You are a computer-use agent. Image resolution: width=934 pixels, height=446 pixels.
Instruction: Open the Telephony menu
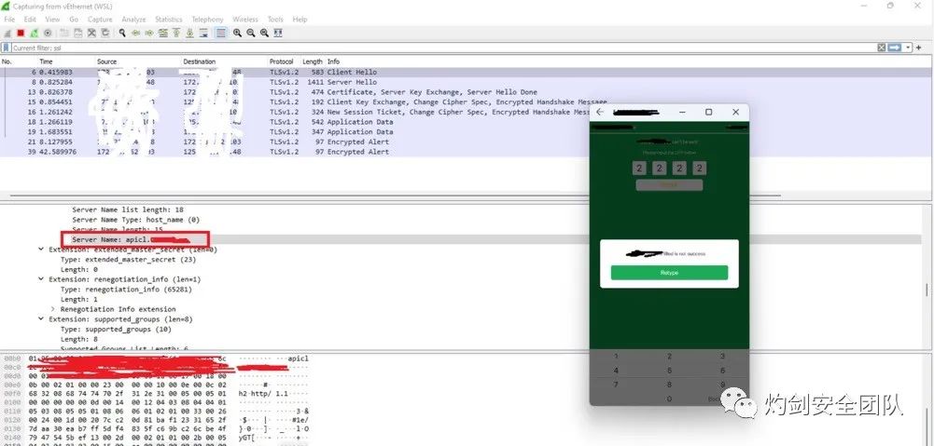[207, 20]
